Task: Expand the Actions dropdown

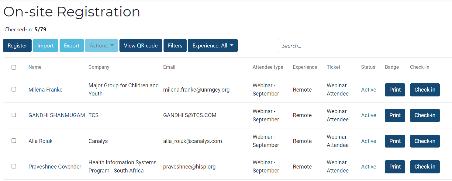Action: coord(102,46)
